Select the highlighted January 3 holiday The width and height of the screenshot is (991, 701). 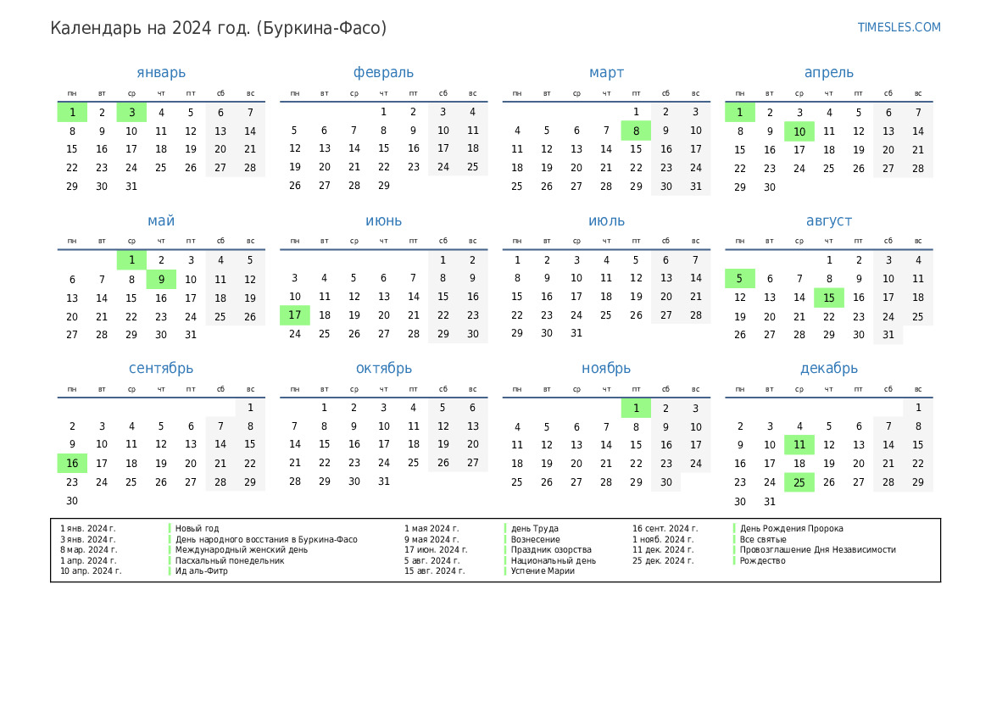tap(131, 113)
